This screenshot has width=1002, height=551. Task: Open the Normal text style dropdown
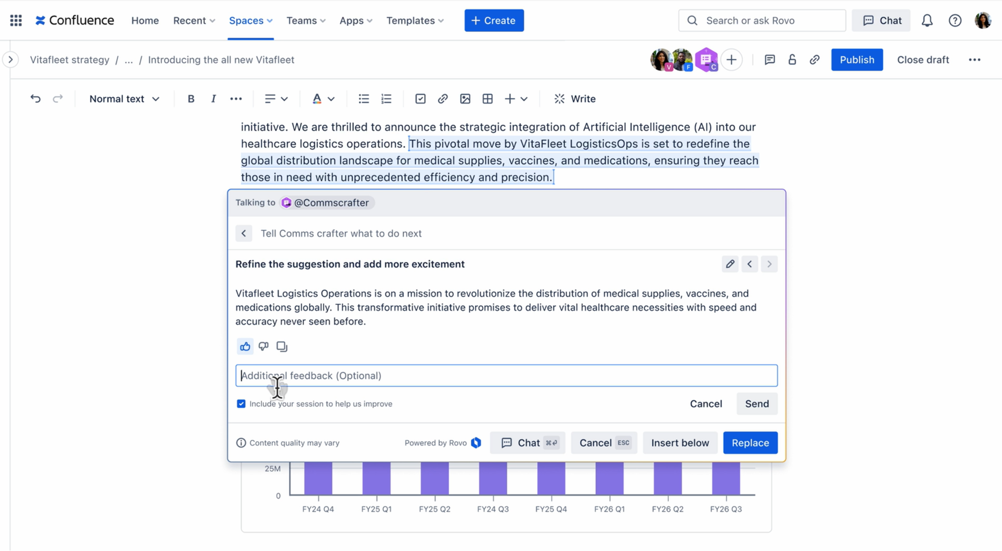124,99
